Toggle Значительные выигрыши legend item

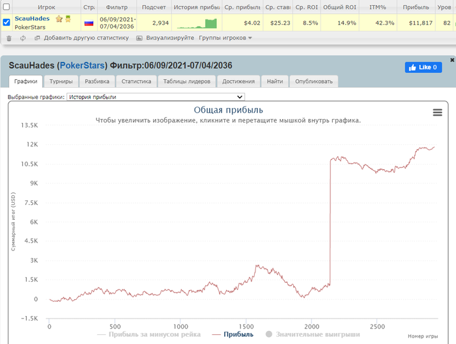click(x=313, y=334)
